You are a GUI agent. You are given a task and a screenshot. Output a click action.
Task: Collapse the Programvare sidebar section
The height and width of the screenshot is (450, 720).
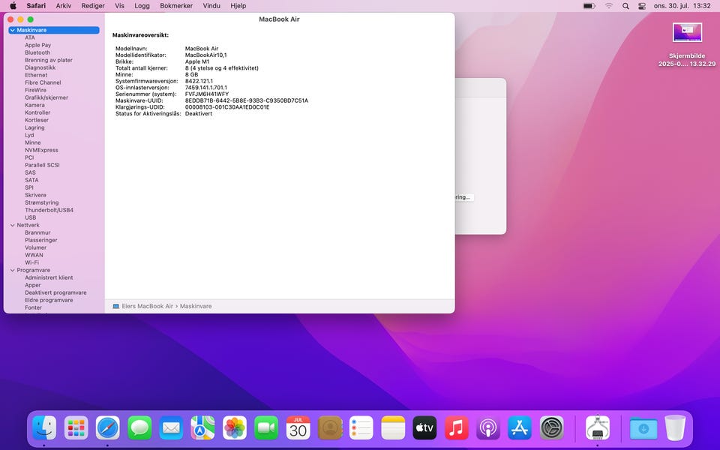pos(13,270)
